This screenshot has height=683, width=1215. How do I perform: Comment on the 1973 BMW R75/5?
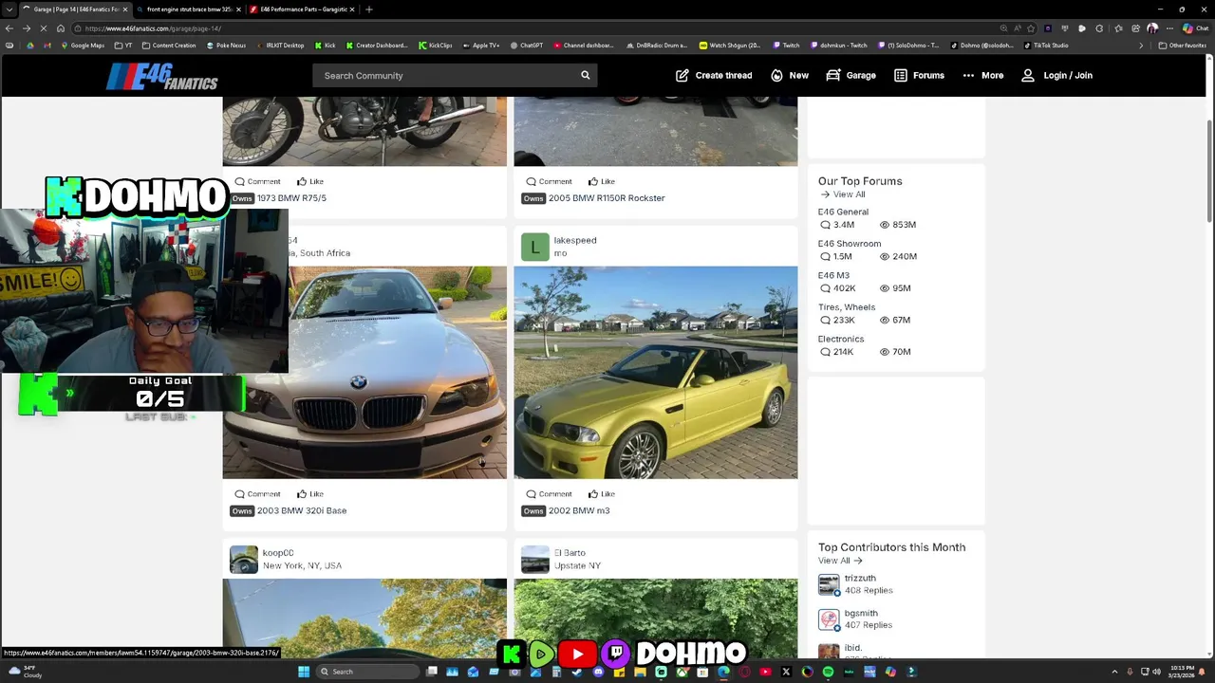point(257,181)
